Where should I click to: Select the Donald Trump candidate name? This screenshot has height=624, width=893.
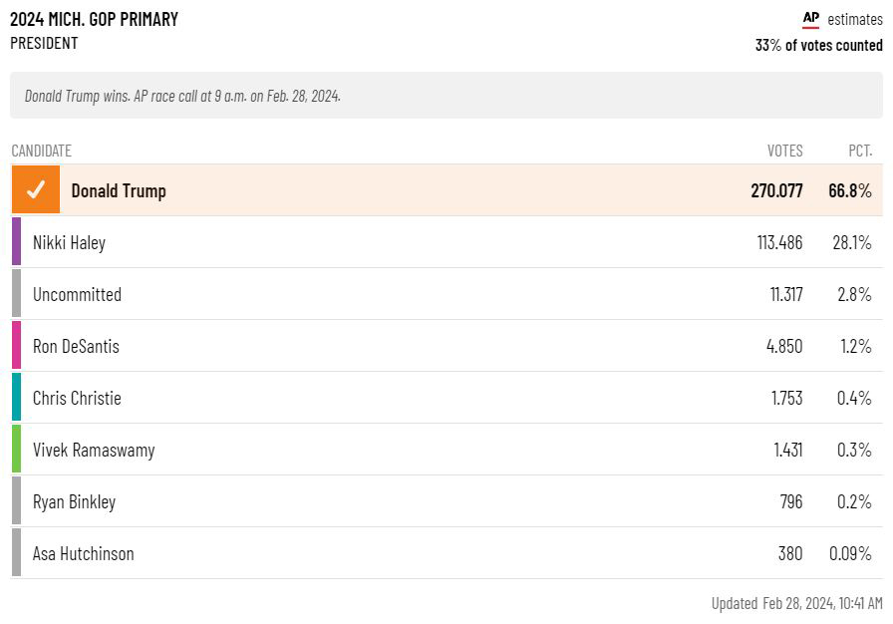click(119, 190)
